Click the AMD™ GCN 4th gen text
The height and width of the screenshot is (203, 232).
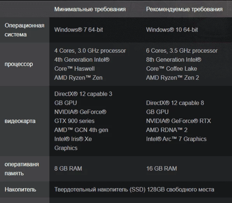[x=81, y=130]
